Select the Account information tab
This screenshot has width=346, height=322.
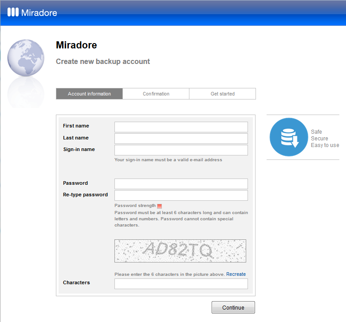pyautogui.click(x=89, y=94)
